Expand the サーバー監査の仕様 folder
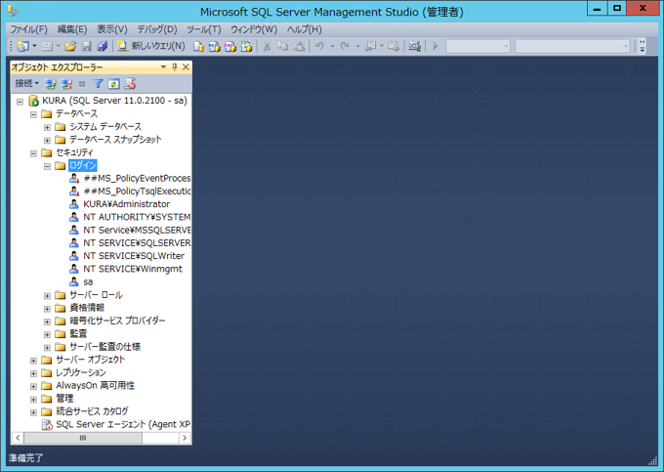664x472 pixels. coord(47,348)
